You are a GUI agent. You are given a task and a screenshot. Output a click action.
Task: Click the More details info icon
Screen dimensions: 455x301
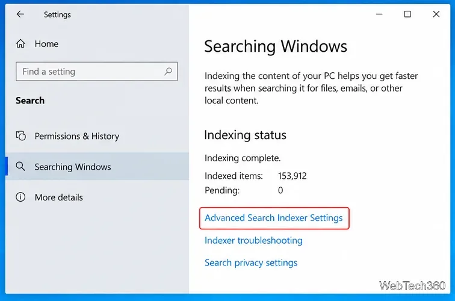tap(20, 197)
